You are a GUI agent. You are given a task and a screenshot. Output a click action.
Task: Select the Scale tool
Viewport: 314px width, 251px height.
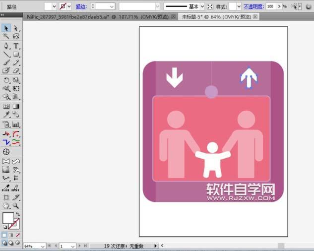pos(16,80)
